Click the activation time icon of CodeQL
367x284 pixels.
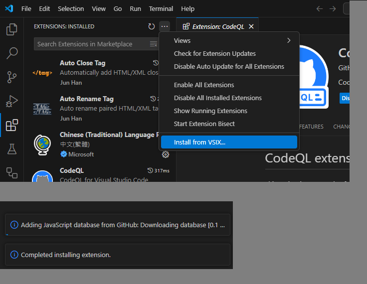coord(150,170)
